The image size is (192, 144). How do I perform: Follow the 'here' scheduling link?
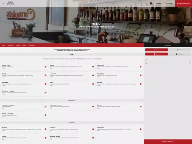[x=86, y=50]
